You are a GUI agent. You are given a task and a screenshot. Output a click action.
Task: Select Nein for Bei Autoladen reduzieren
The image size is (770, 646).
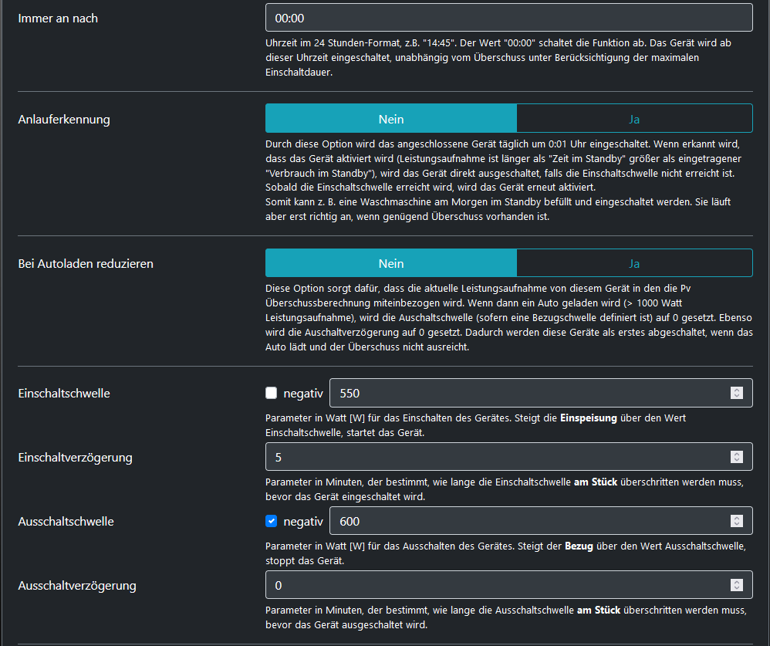(390, 263)
